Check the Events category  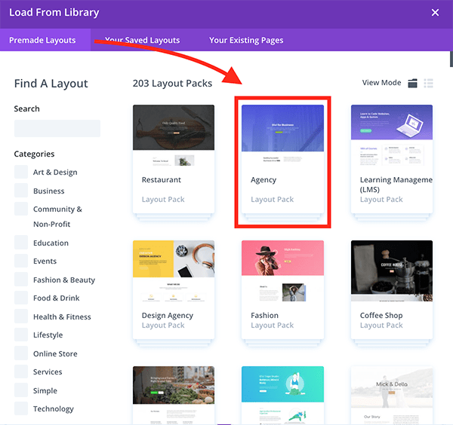21,261
